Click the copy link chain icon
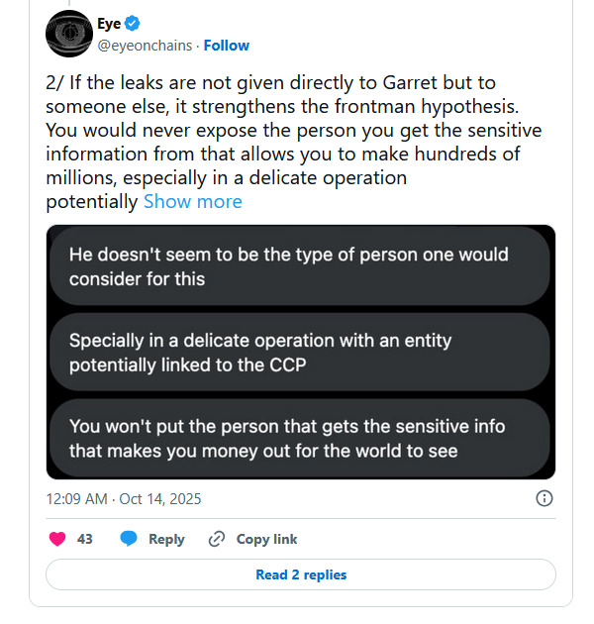Image resolution: width=594 pixels, height=624 pixels. click(217, 539)
